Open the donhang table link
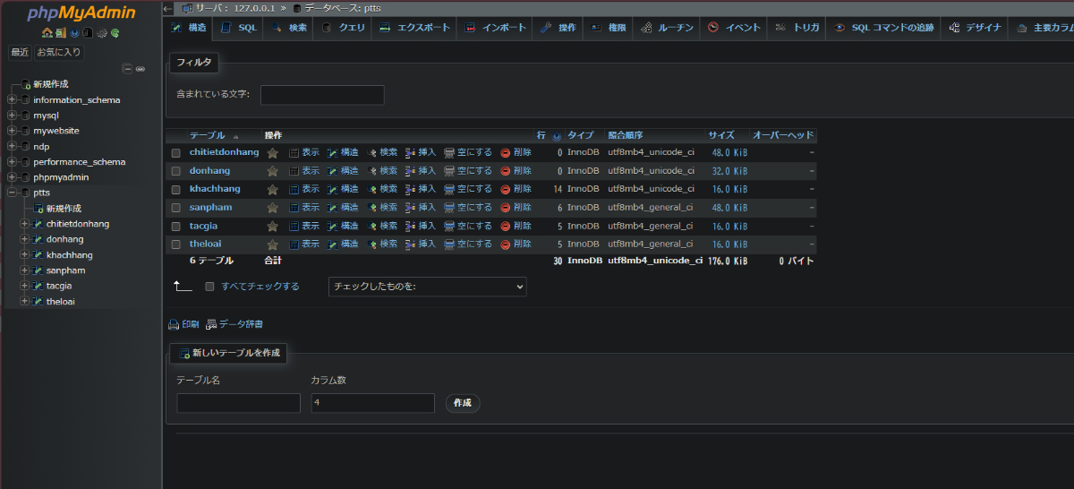 pos(209,170)
